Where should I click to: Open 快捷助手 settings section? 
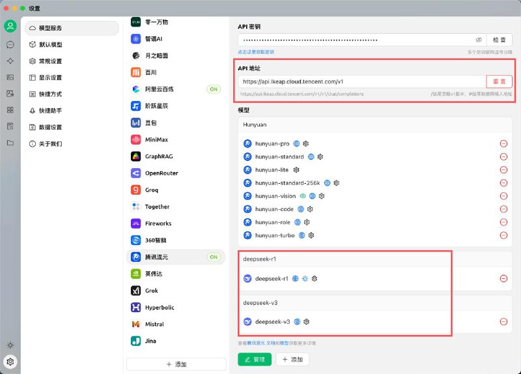coord(72,110)
